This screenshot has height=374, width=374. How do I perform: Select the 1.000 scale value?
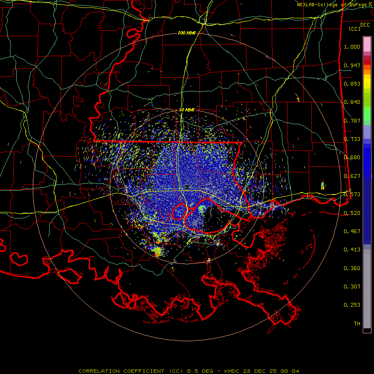point(352,47)
